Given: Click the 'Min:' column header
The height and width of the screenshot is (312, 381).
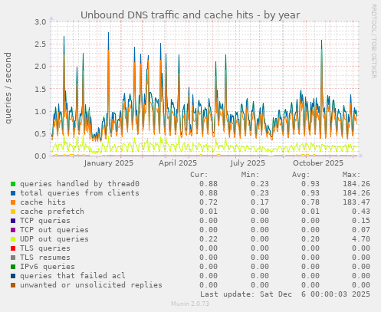Looking at the screenshot, I should click(250, 175).
